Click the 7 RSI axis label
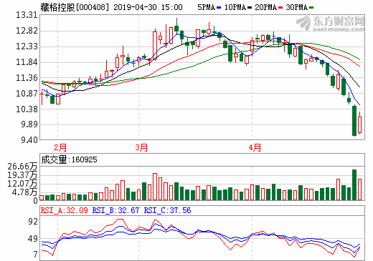 [x=36, y=255]
